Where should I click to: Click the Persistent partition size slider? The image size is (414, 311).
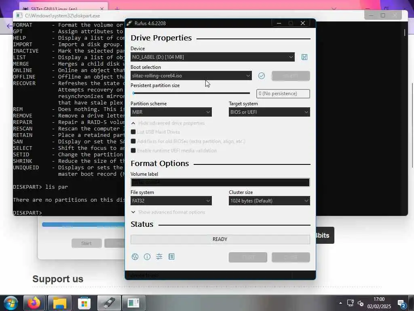point(191,93)
